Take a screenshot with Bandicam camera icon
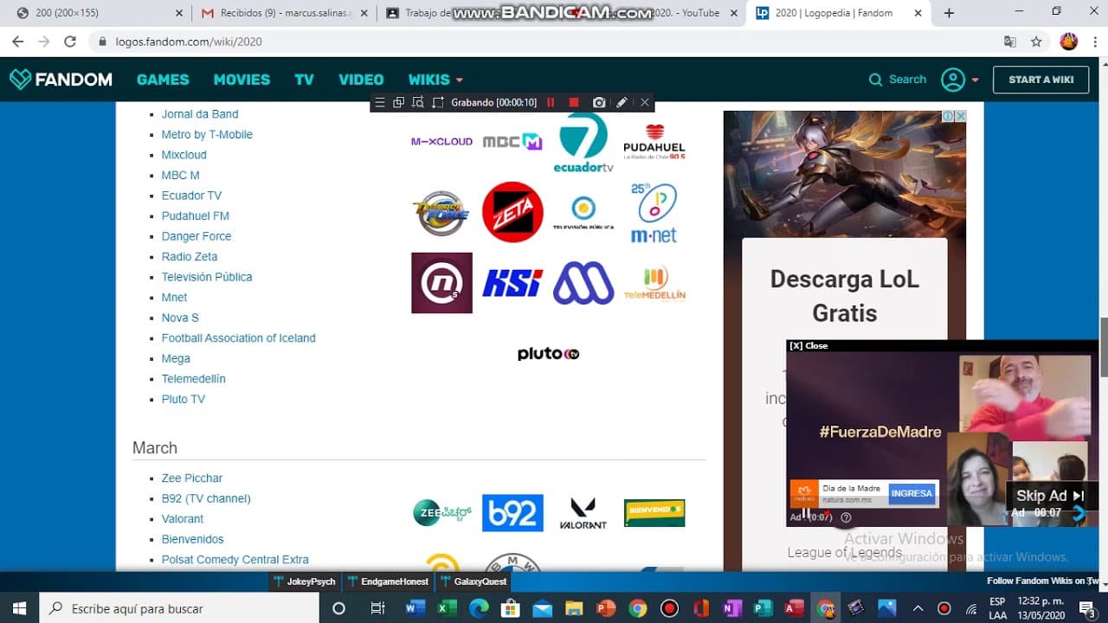Viewport: 1108px width, 623px height. (598, 102)
